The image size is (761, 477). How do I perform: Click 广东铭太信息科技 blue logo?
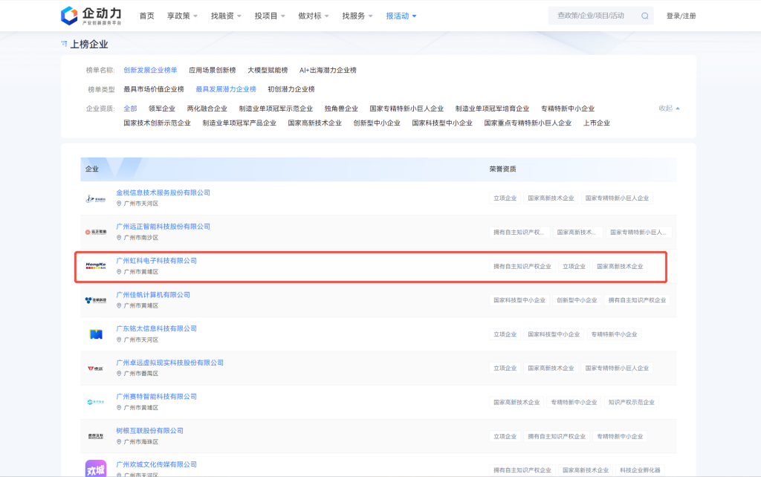[96, 334]
